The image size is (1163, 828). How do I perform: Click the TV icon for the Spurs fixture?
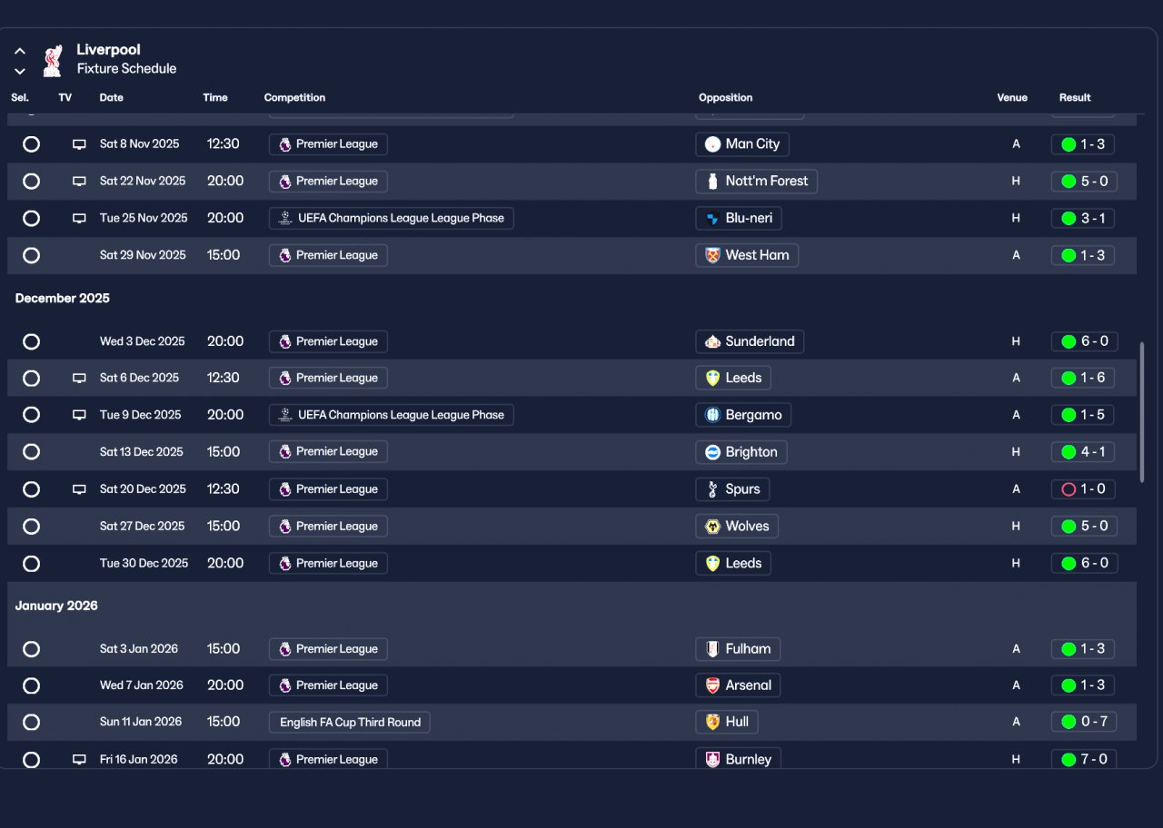click(79, 489)
